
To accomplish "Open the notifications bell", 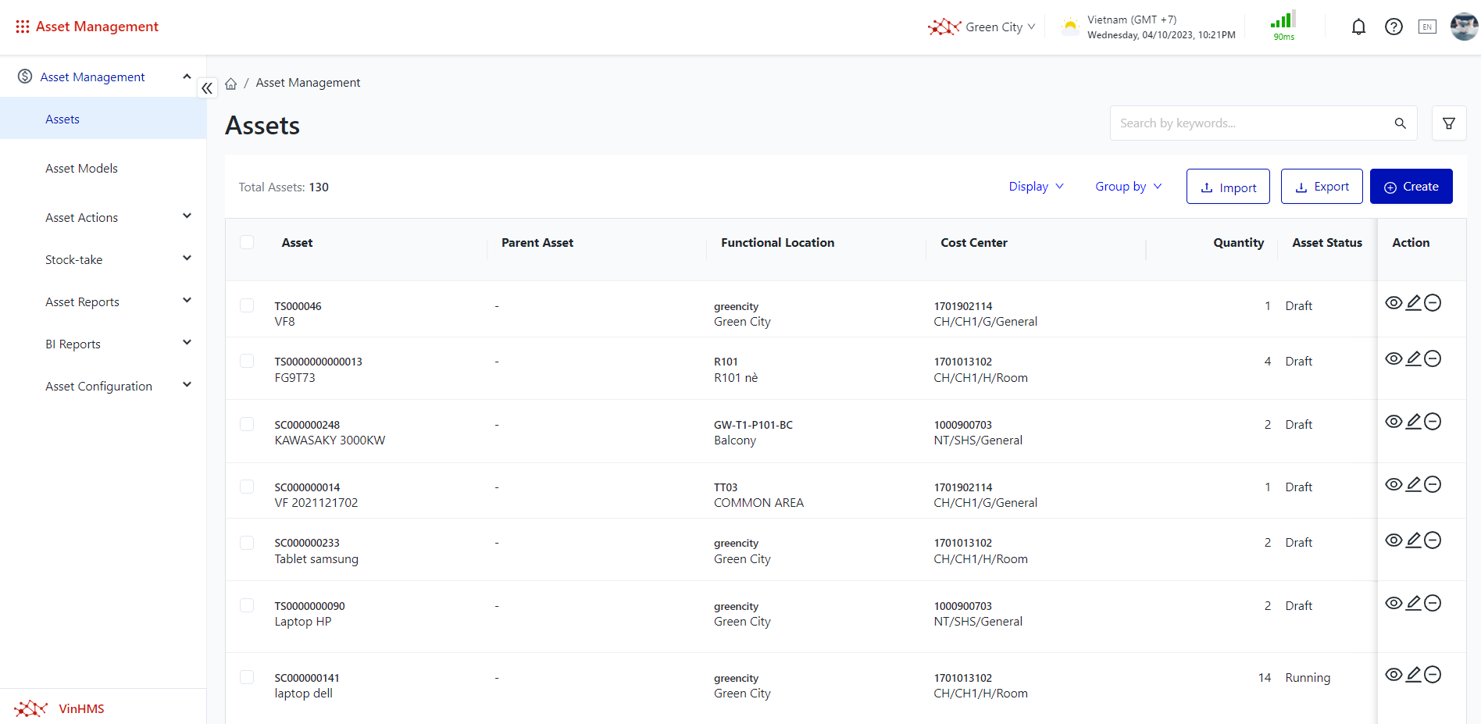I will tap(1358, 27).
